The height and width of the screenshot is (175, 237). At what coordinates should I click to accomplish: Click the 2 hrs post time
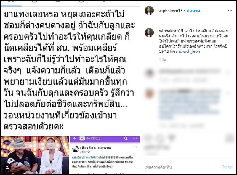pyautogui.click(x=83, y=152)
